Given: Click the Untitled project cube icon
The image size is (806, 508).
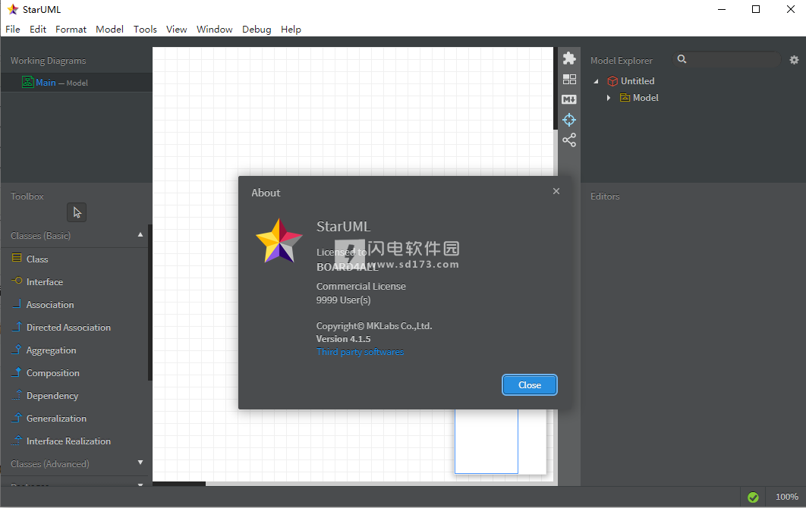Looking at the screenshot, I should click(x=612, y=81).
